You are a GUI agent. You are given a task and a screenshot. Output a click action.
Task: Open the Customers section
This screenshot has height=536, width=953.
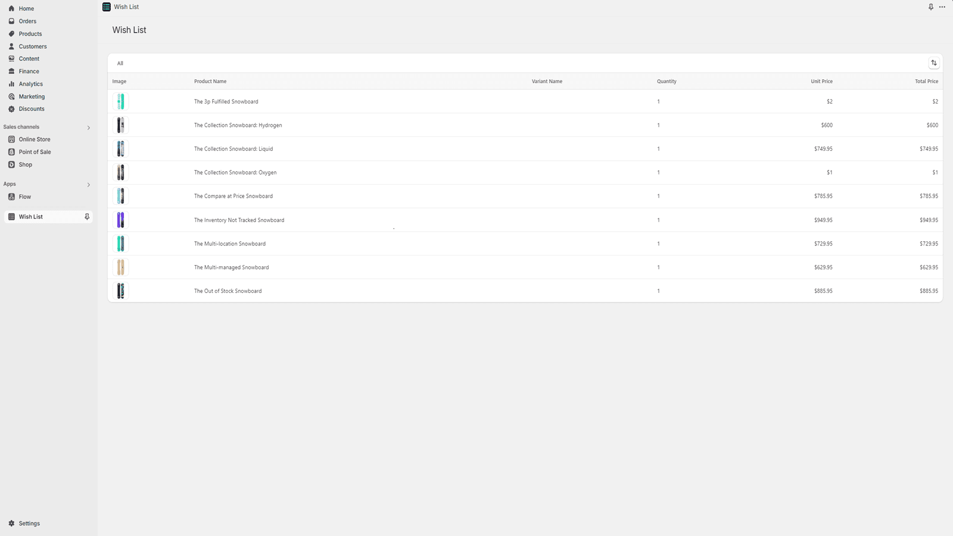(x=32, y=46)
